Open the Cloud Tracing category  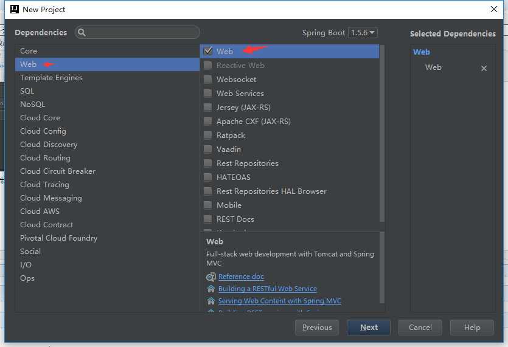click(x=107, y=185)
